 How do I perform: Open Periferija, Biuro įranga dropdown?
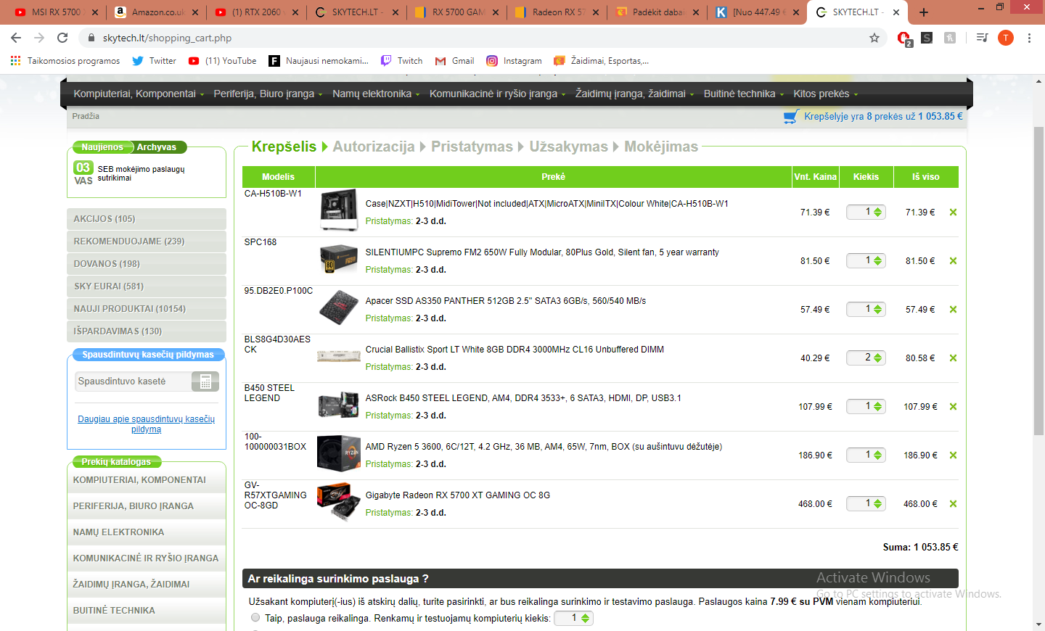267,94
